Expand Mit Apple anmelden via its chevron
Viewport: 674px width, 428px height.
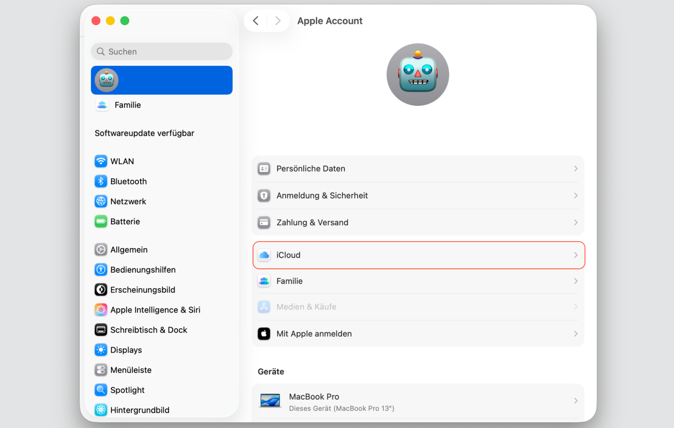click(x=576, y=334)
